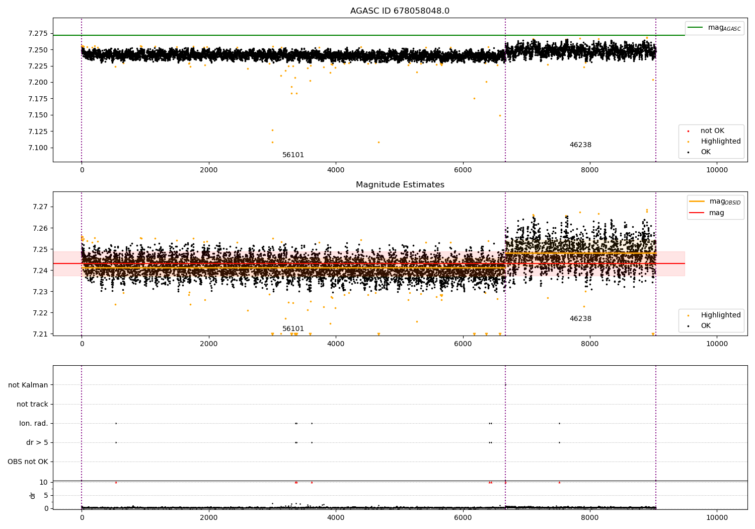Viewport: 755px width, 529px height.
Task: Click the "56101" obsid label in the top plot
Action: point(293,155)
